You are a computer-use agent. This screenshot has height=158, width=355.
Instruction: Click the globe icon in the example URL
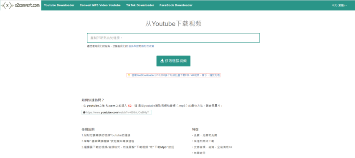[84, 112]
